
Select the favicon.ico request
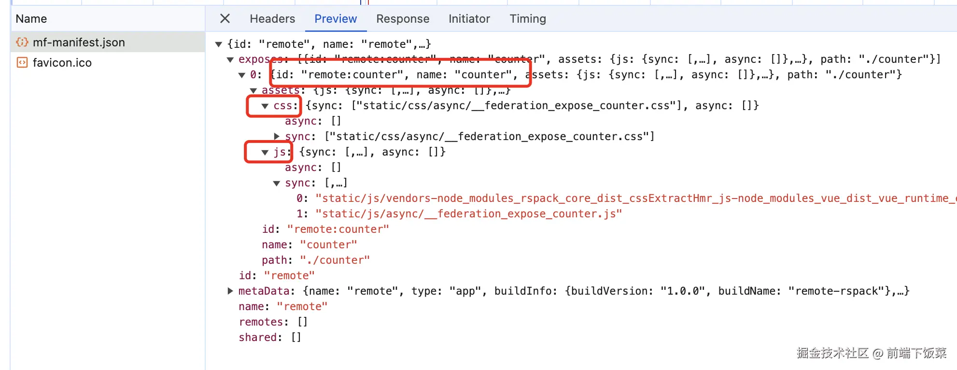click(62, 63)
